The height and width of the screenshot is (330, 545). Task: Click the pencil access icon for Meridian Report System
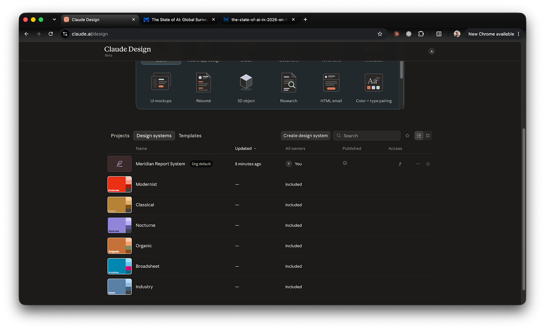coord(400,164)
